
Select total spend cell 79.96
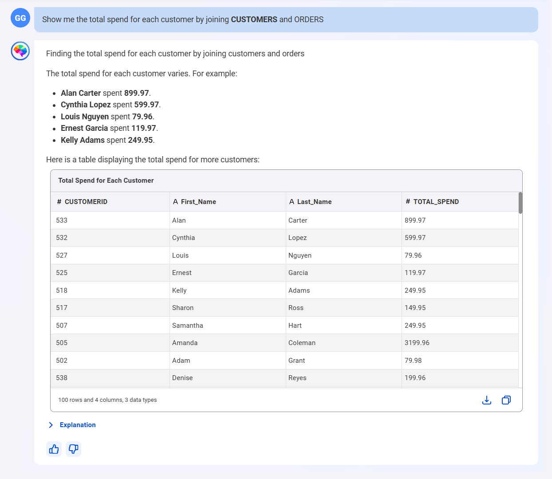click(x=460, y=255)
